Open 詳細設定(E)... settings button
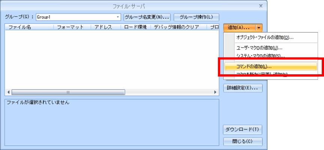324x150 pixels. 242,88
